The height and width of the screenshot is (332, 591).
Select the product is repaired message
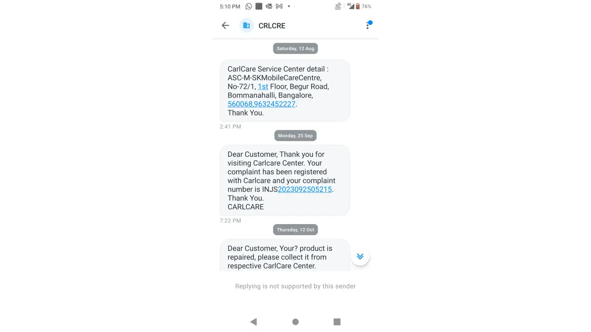285,255
